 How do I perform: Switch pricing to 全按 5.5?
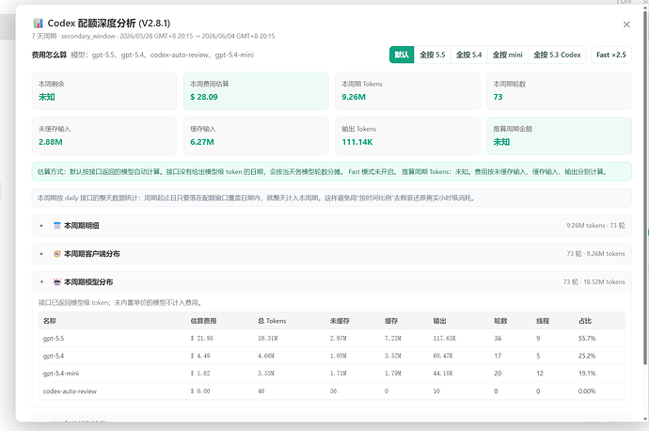click(432, 55)
